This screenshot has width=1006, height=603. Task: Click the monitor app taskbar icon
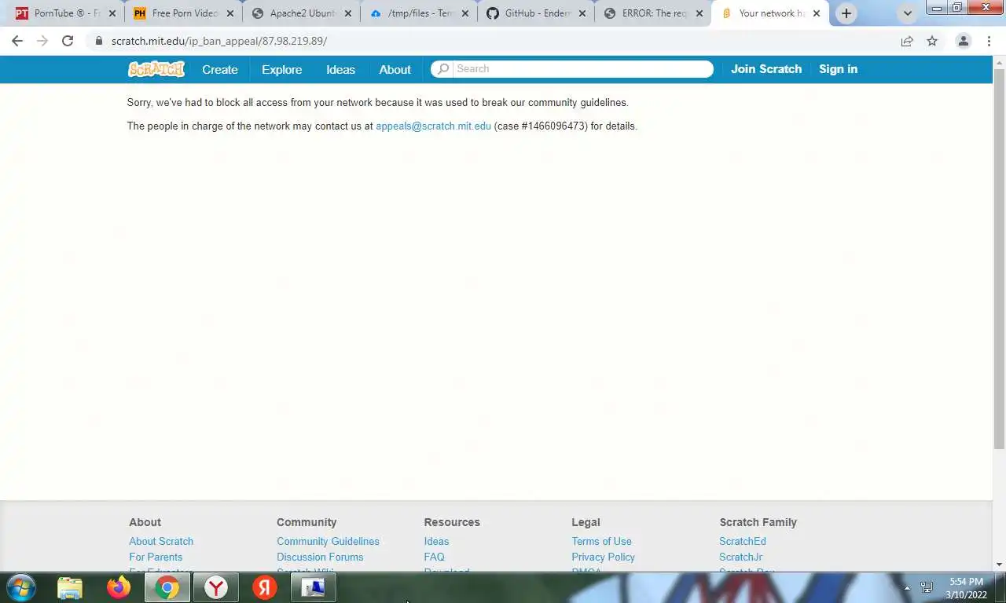[x=314, y=587]
